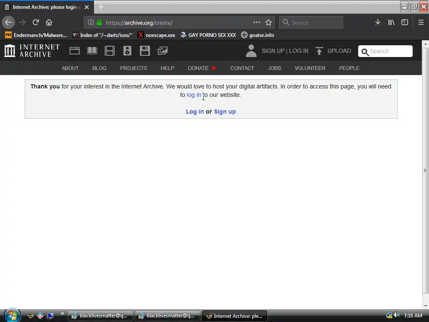The image size is (429, 322).
Task: Open the JOBS menu item
Action: pos(274,68)
